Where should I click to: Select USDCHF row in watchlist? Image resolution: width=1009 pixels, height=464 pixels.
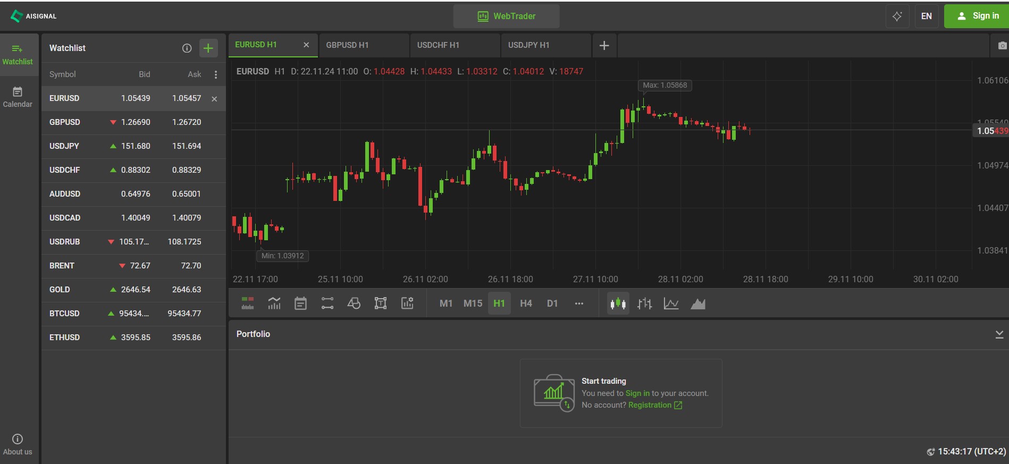coord(134,170)
